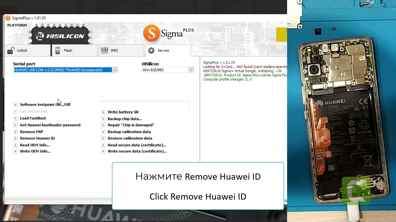
Task: Select the Service tab
Action: [x=168, y=51]
